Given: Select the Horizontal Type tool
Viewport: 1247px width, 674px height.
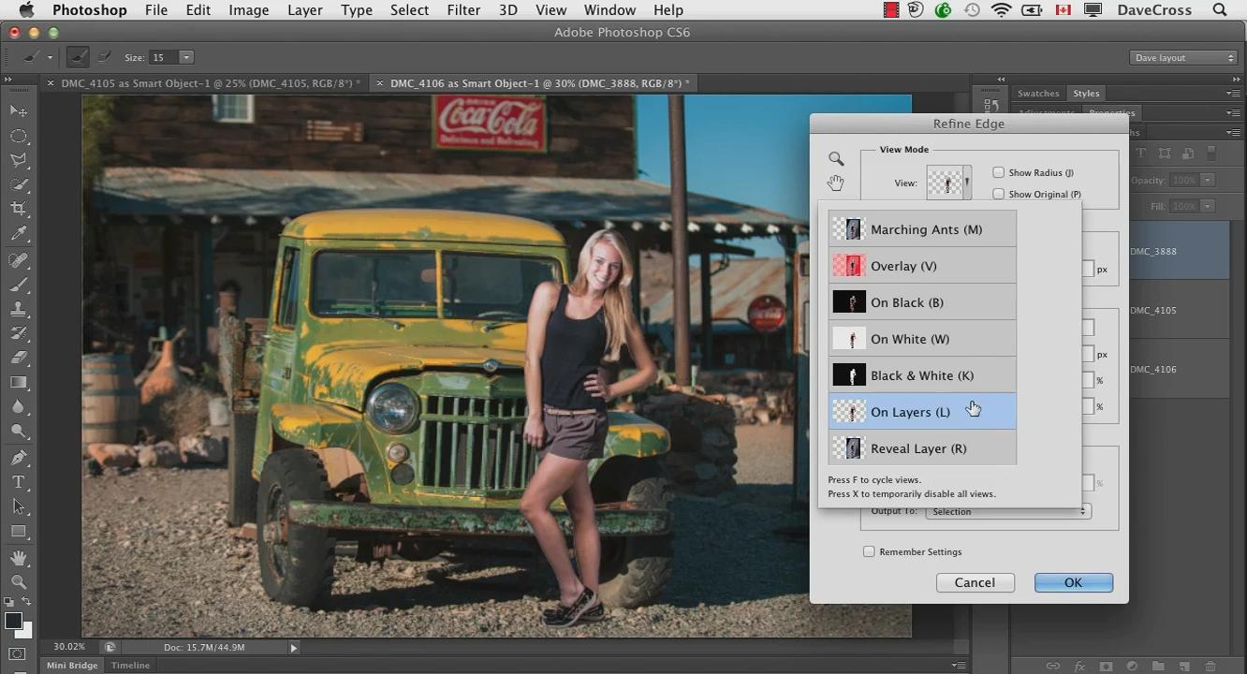Looking at the screenshot, I should (19, 482).
